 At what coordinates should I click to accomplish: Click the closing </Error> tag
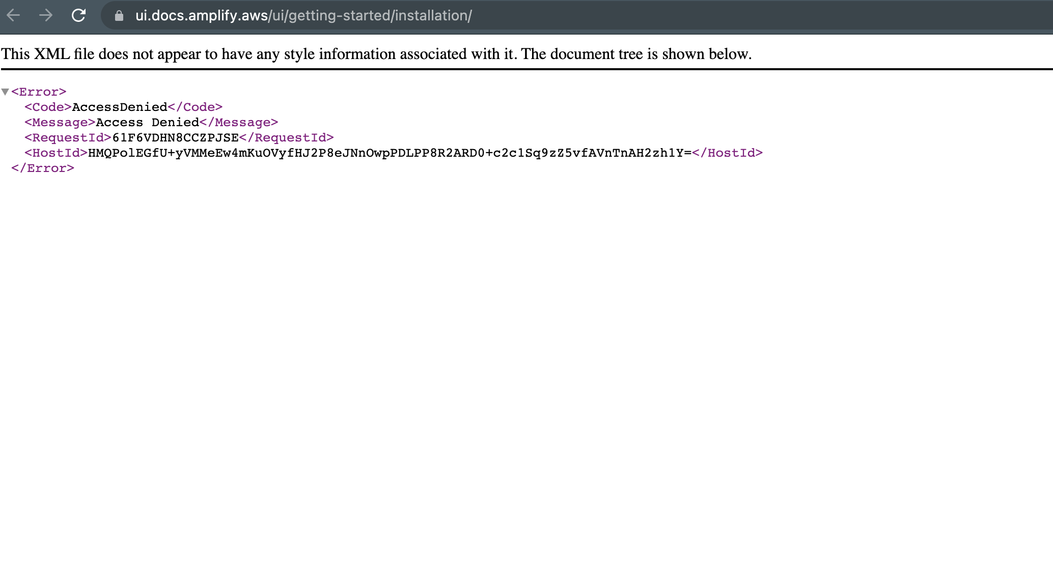click(x=43, y=168)
